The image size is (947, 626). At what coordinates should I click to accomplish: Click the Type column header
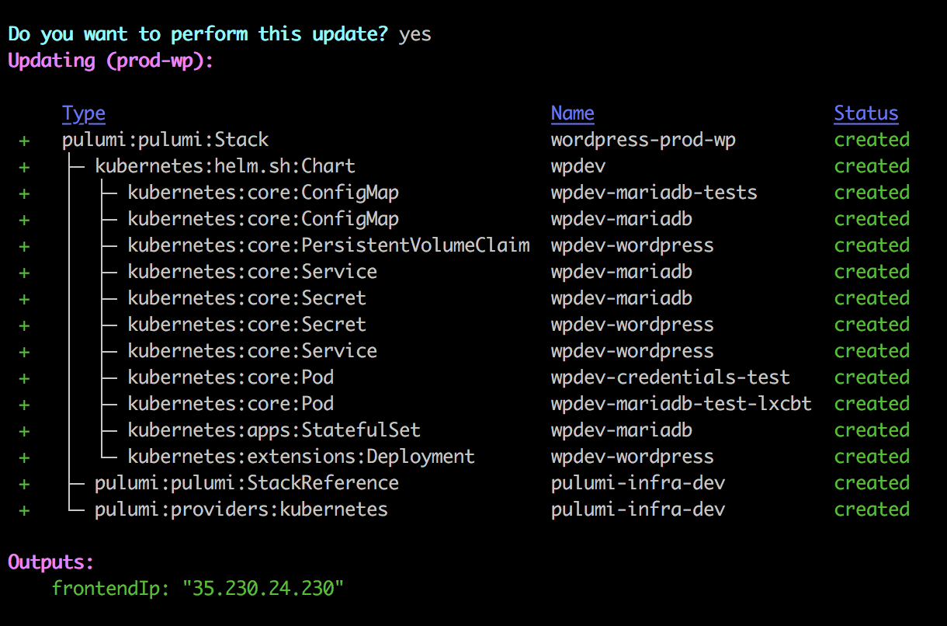tap(84, 113)
